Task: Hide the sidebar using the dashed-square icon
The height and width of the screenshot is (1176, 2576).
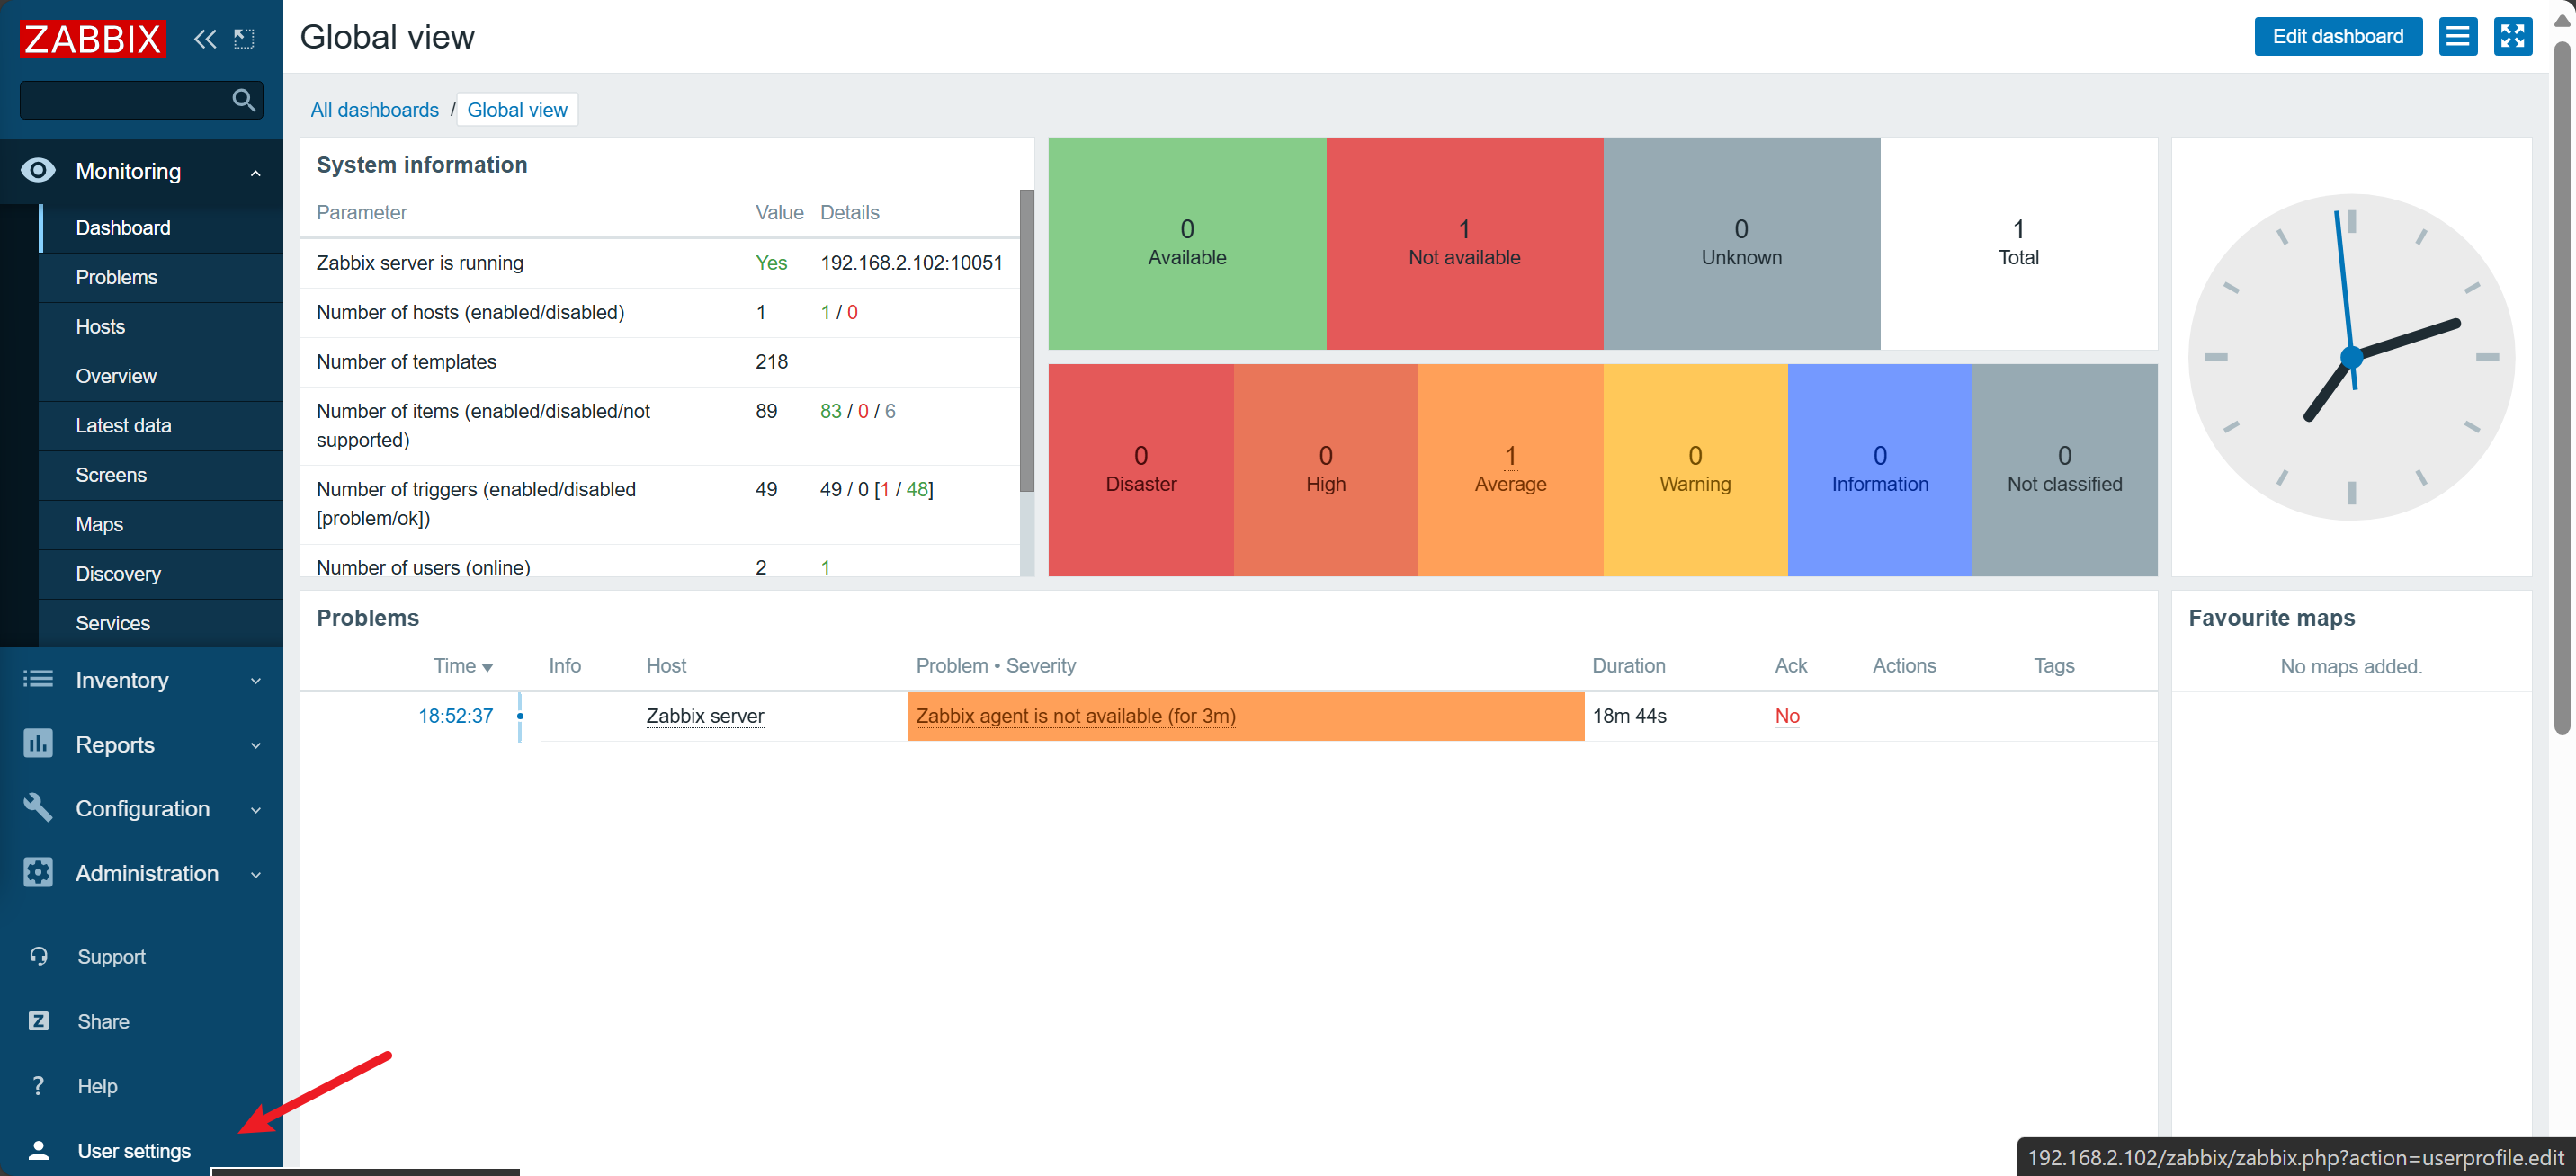Action: tap(244, 39)
